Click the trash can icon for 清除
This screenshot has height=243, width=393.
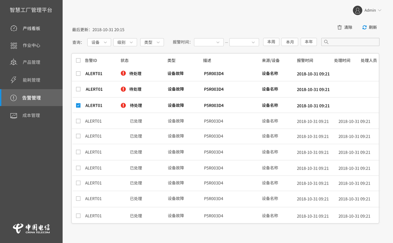click(x=340, y=27)
